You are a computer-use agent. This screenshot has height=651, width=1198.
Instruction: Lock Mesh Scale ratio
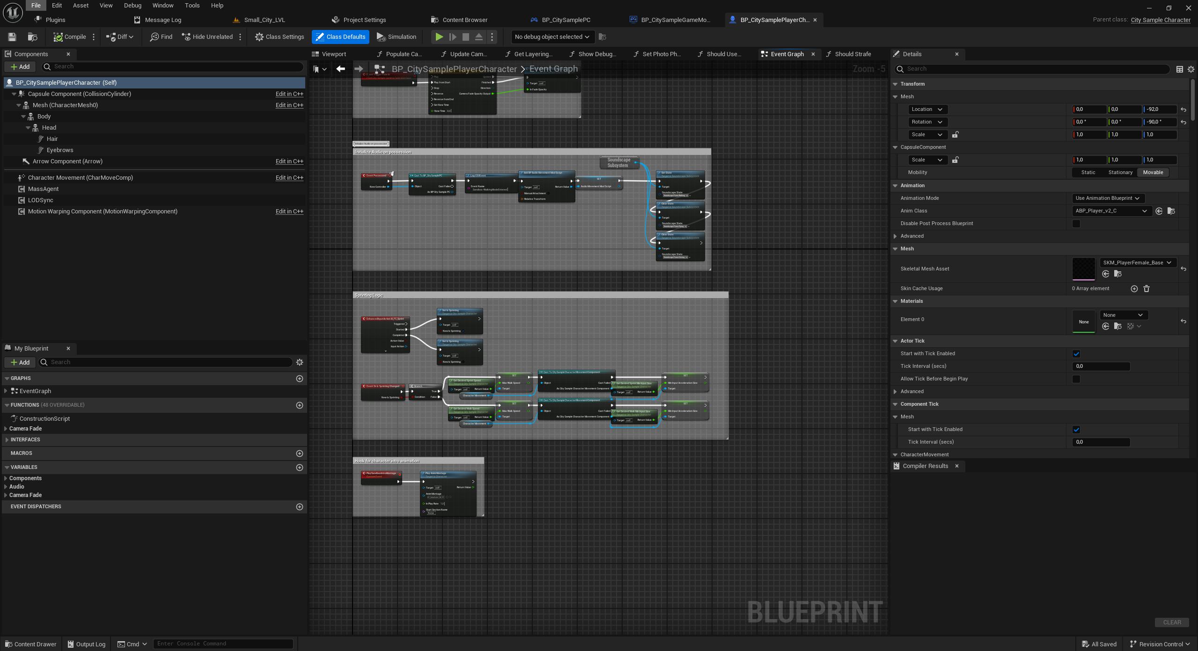955,135
